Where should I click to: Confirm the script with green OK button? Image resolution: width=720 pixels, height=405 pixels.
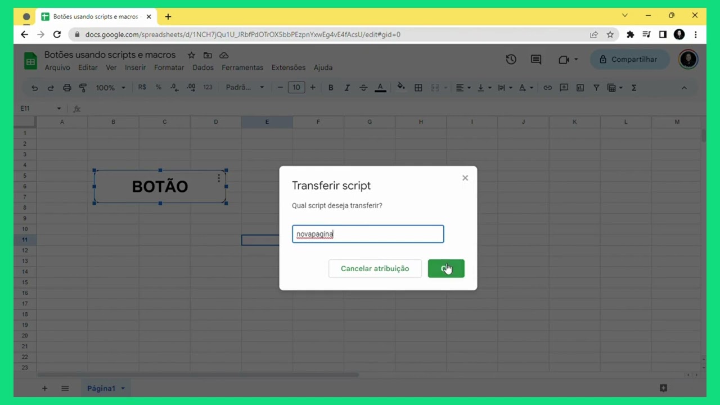click(x=446, y=268)
